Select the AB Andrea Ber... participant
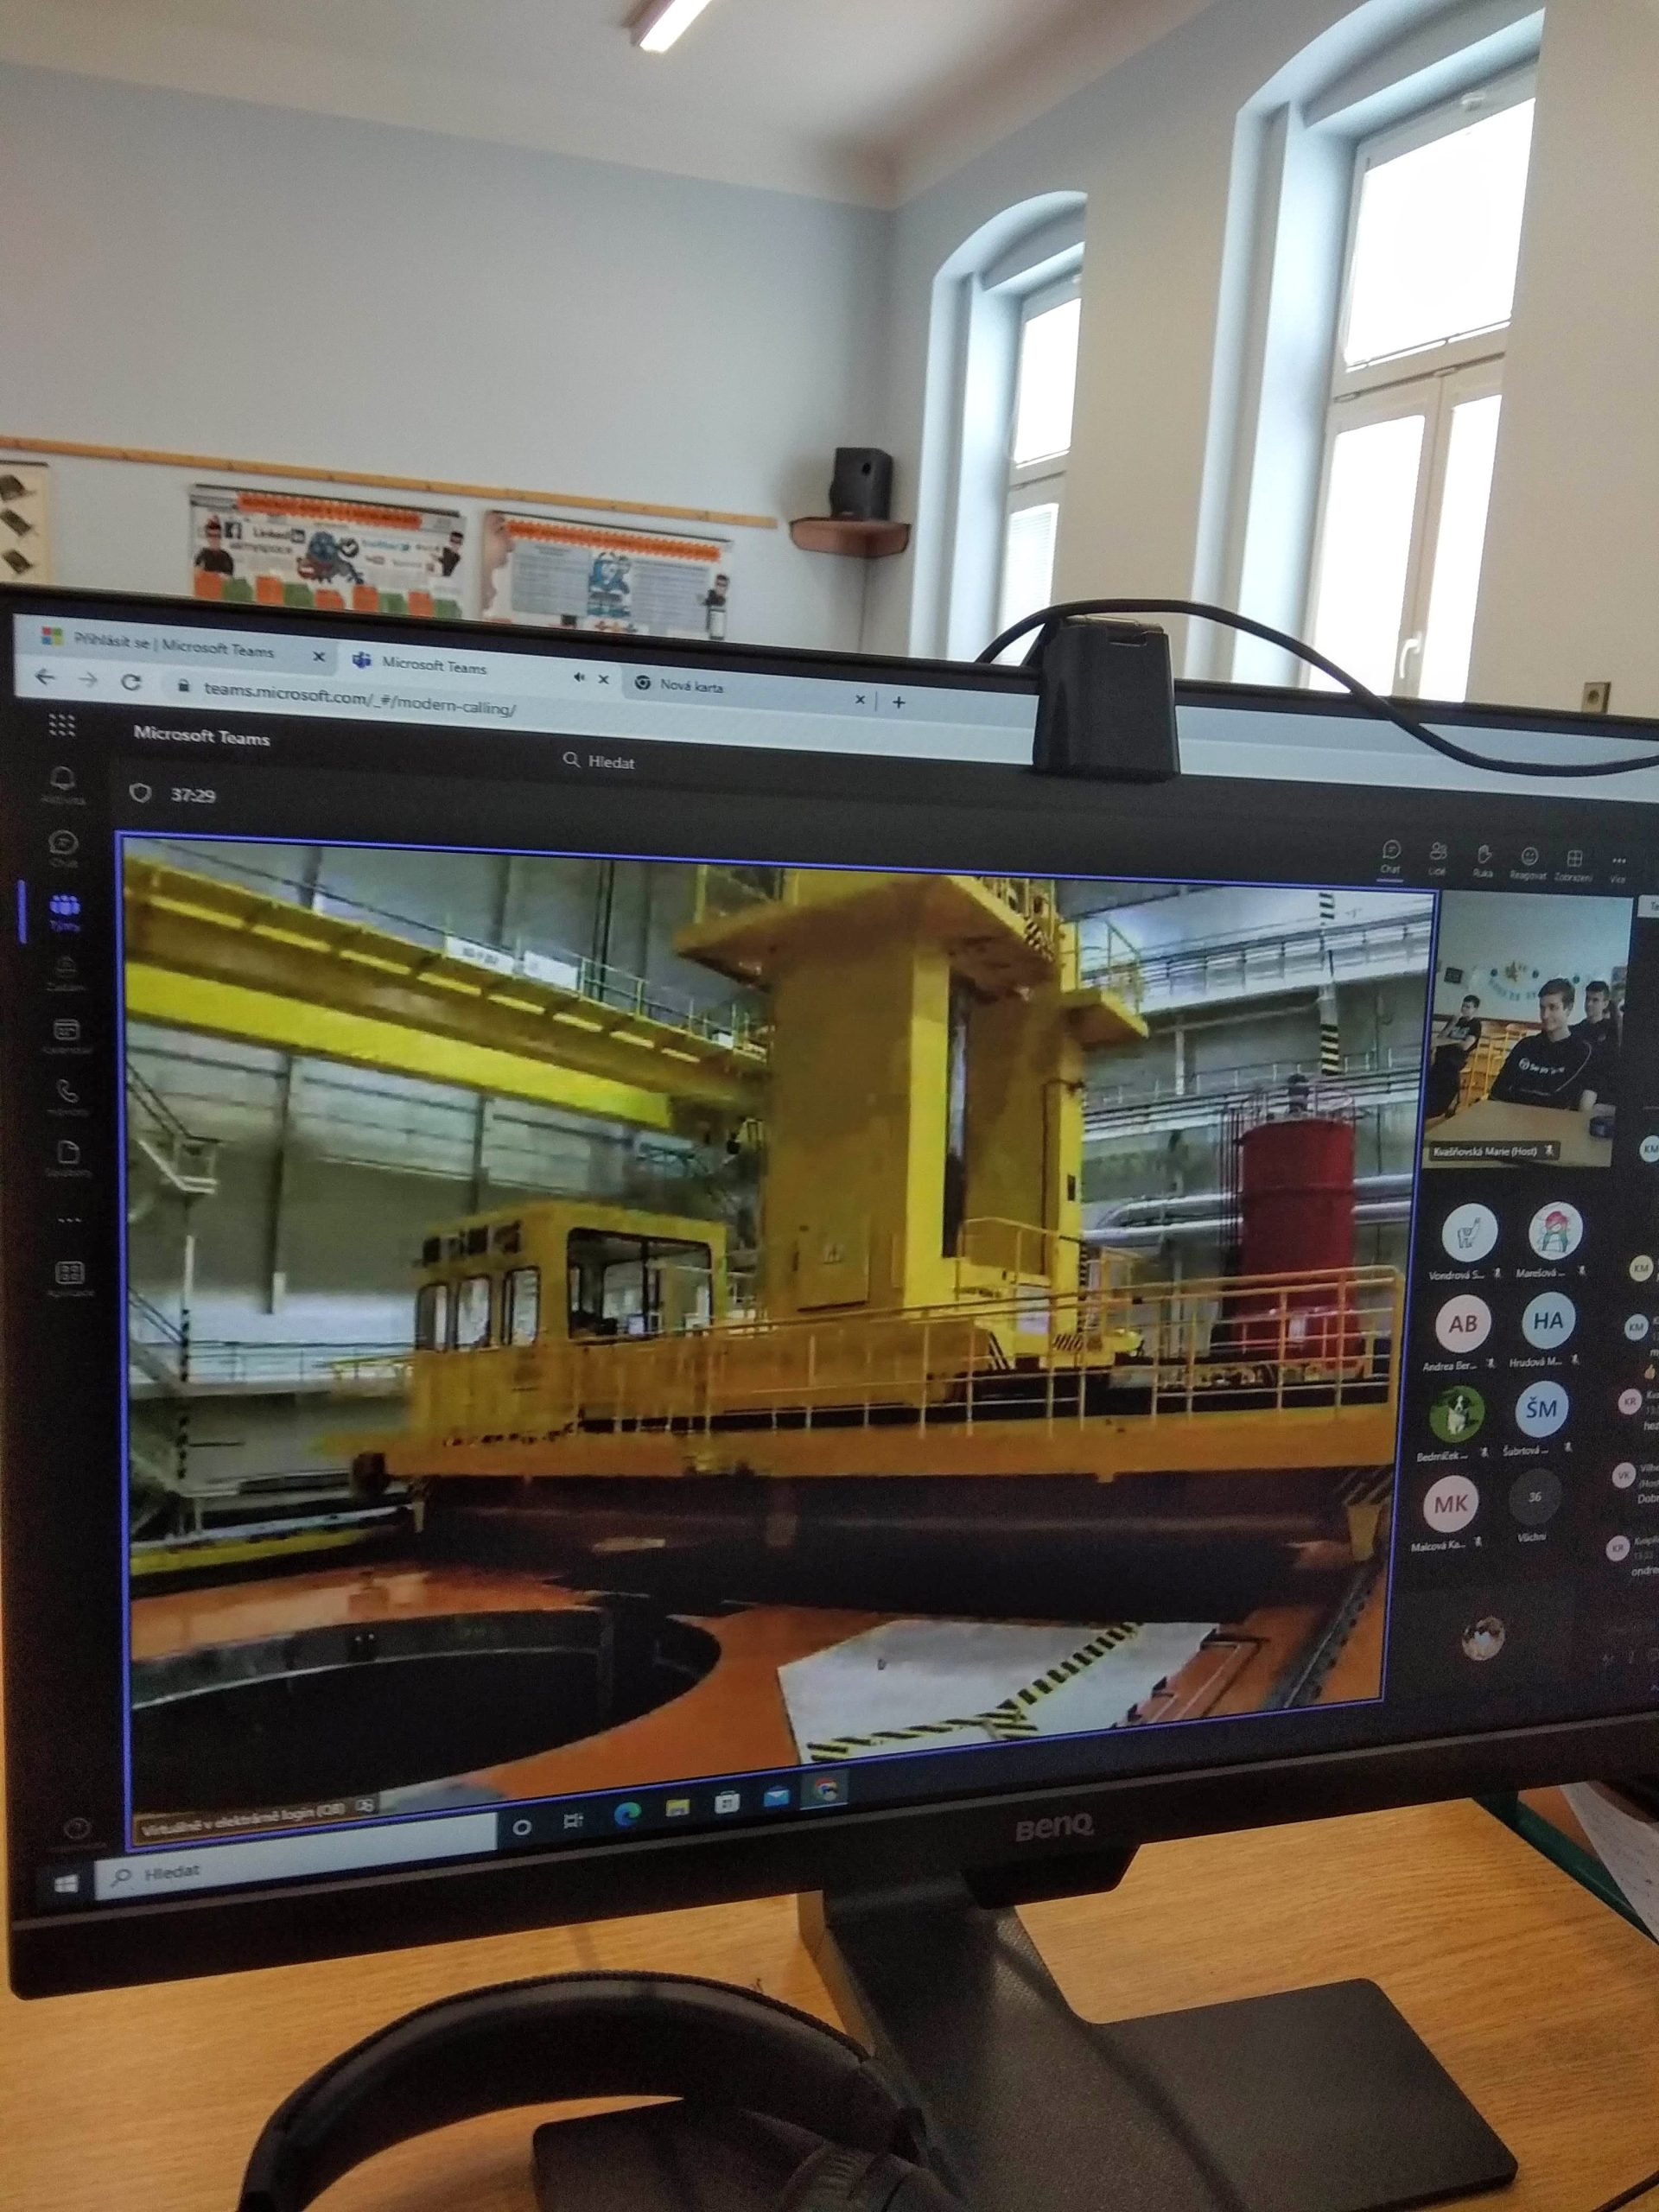This screenshot has height=2212, width=1659. (1462, 1324)
